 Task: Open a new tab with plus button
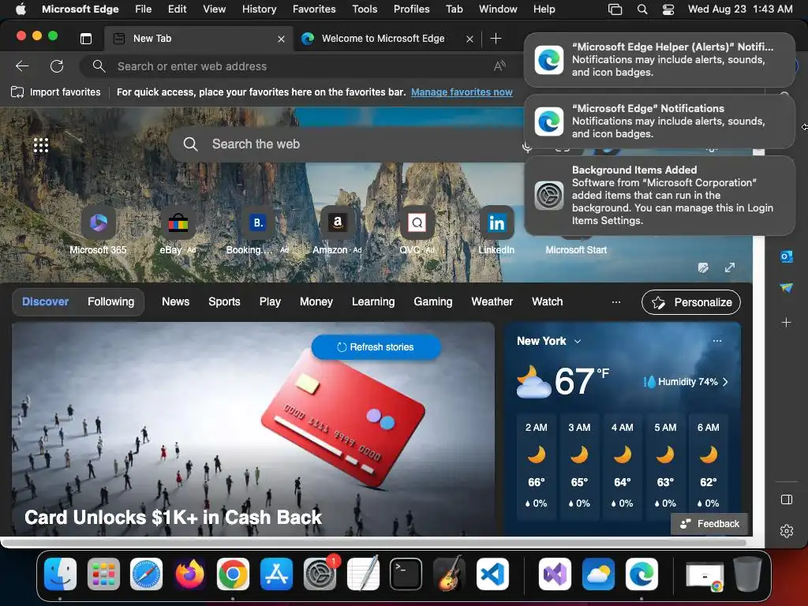(496, 39)
